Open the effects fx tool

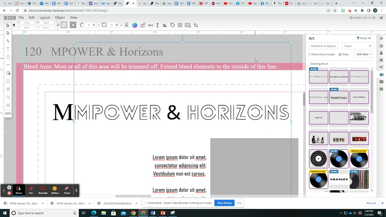point(127,25)
